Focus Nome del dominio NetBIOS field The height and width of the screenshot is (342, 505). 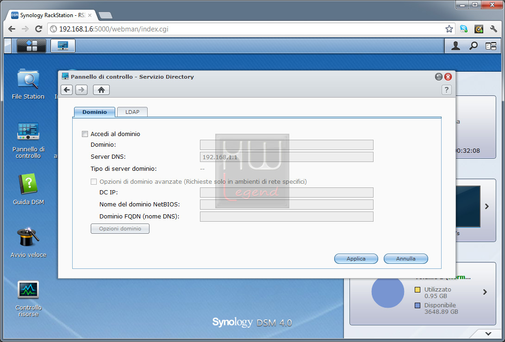point(287,205)
